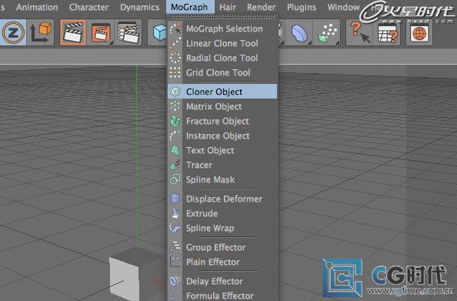Open the Plugins menu
The width and height of the screenshot is (457, 301).
point(302,7)
